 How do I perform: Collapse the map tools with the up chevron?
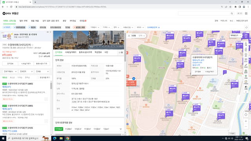(x=246, y=92)
